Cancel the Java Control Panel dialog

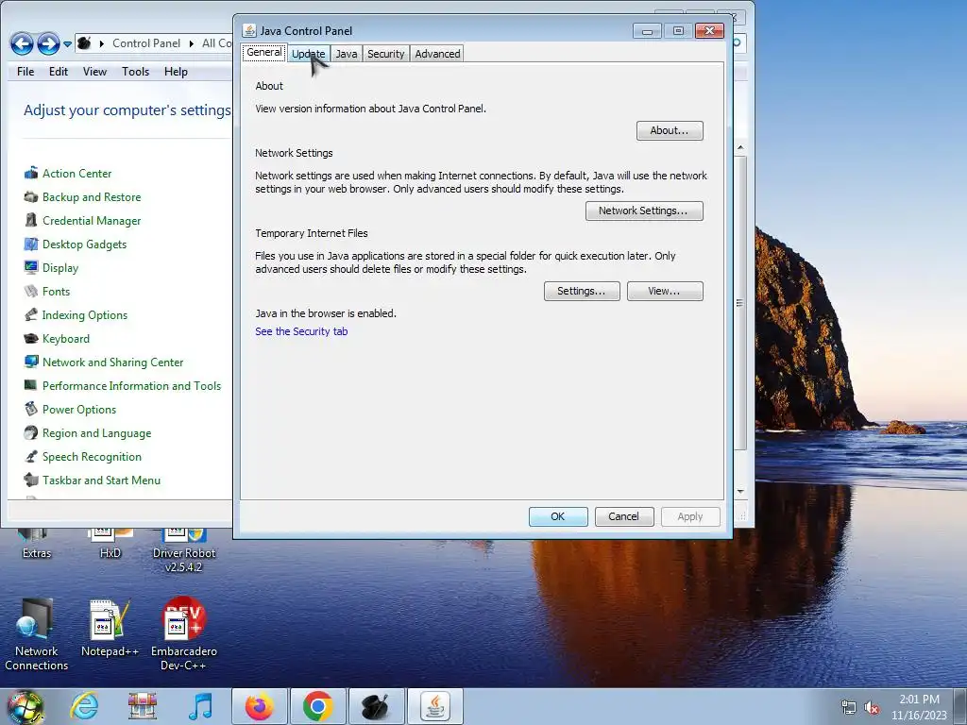point(623,516)
